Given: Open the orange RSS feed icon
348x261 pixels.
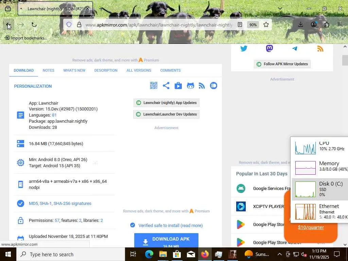Looking at the screenshot, I should click(320, 48).
